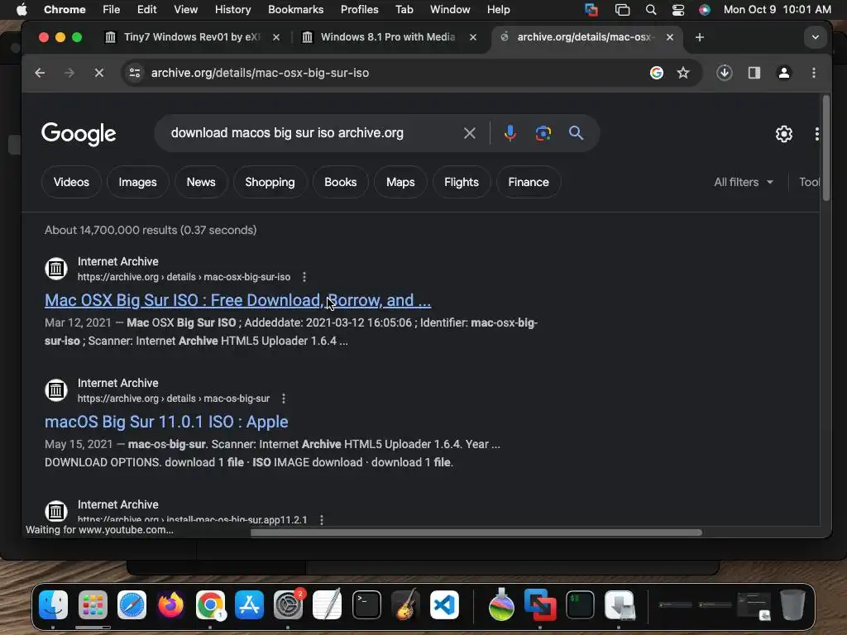Click the menu bar date and time
The image size is (847, 635).
(x=777, y=10)
